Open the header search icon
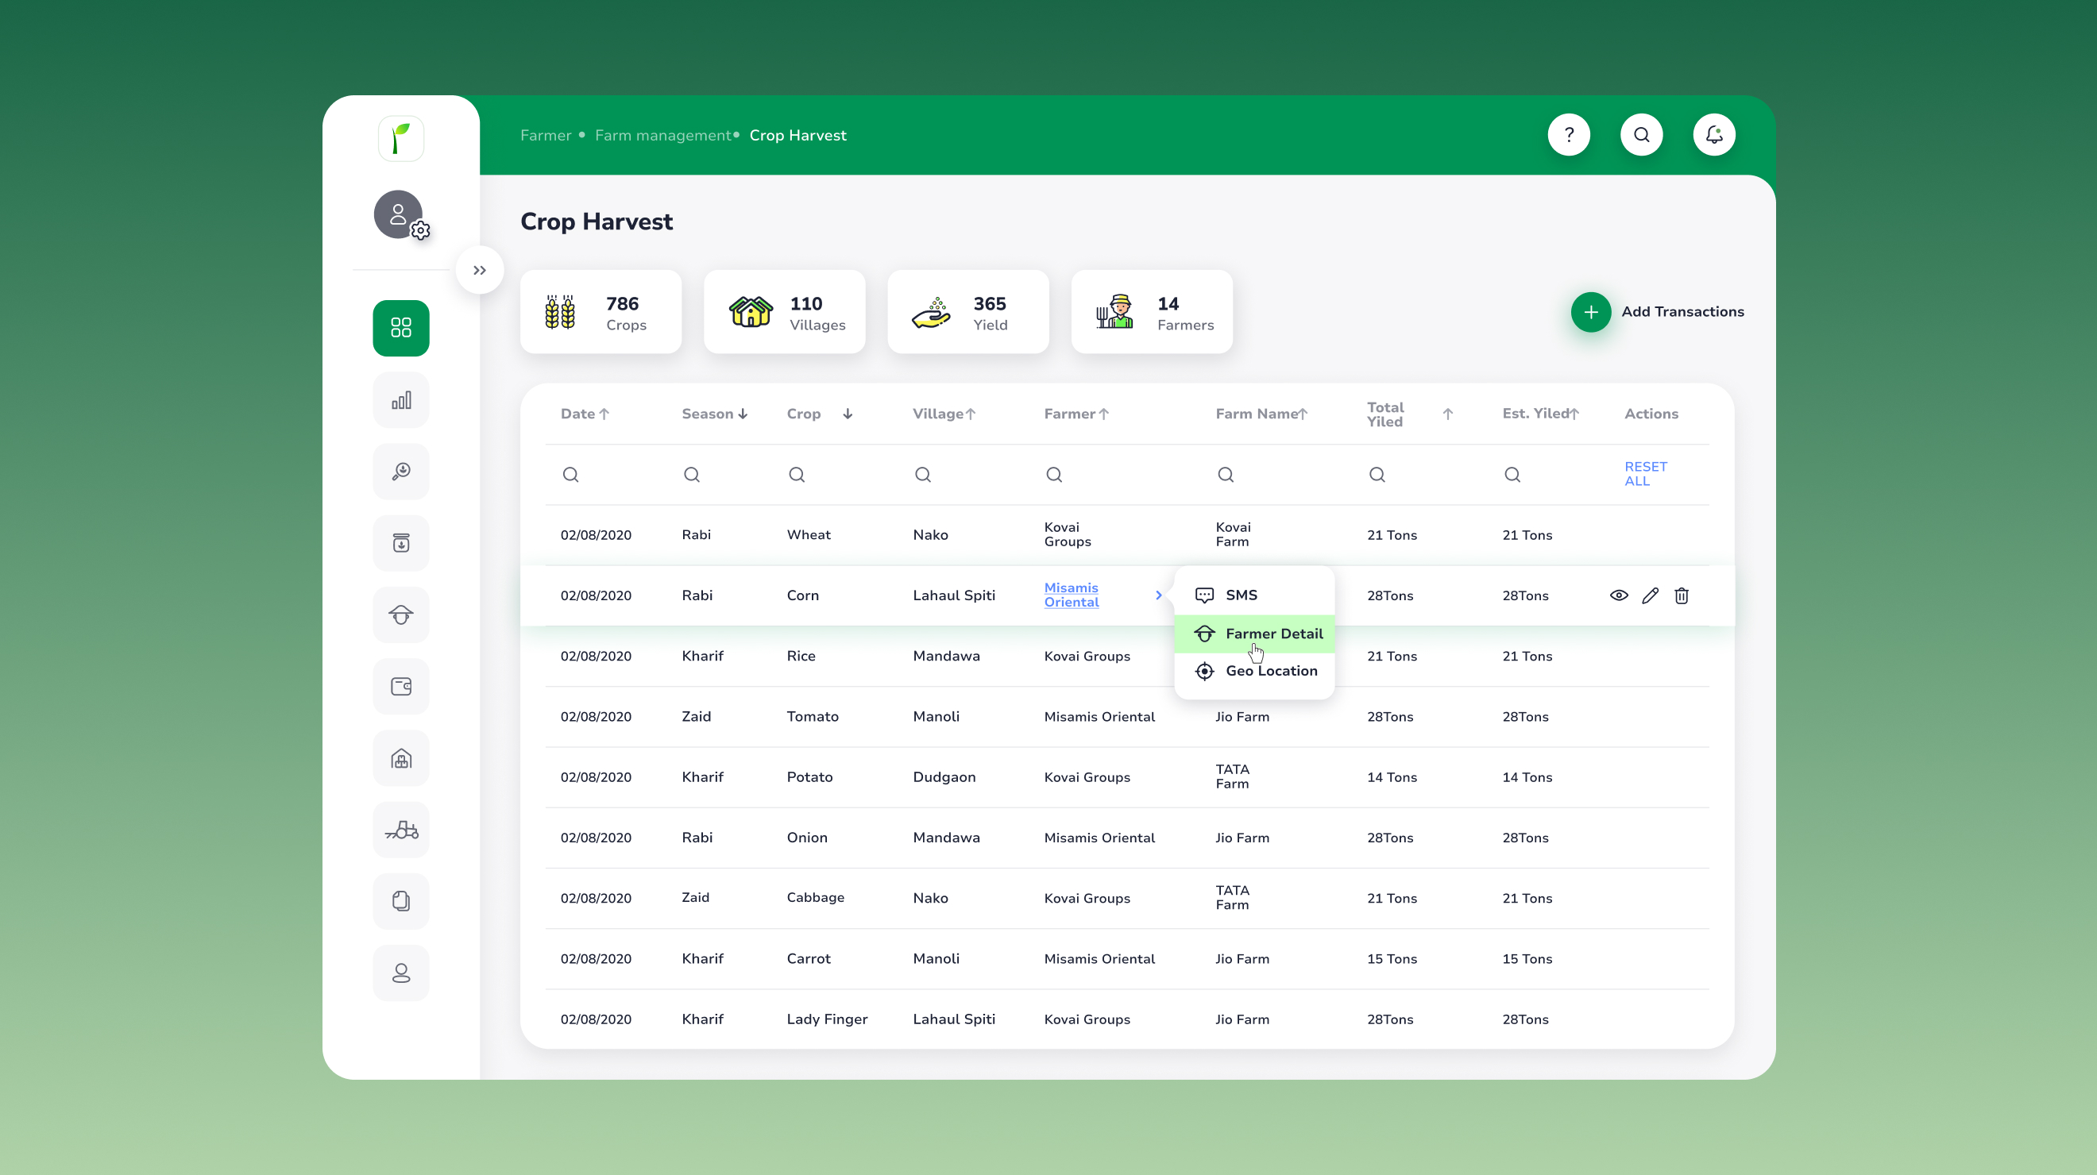 [1641, 135]
